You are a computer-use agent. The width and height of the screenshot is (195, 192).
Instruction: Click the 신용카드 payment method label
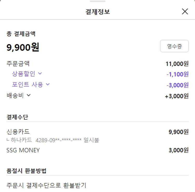coord(18,132)
